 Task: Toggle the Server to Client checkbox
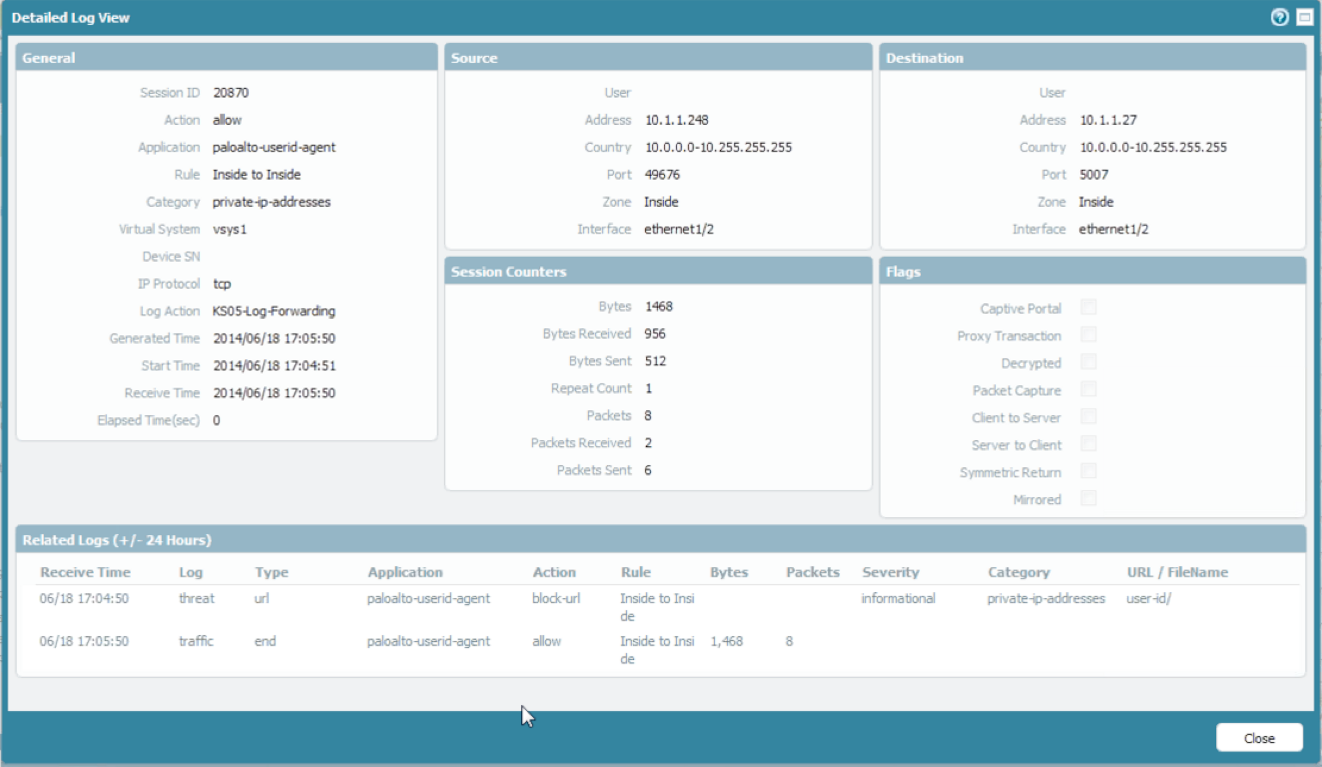[x=1088, y=444]
